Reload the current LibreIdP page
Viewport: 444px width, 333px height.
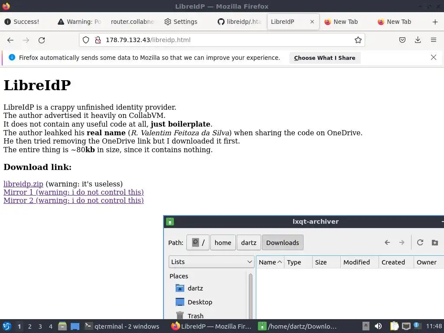42,40
